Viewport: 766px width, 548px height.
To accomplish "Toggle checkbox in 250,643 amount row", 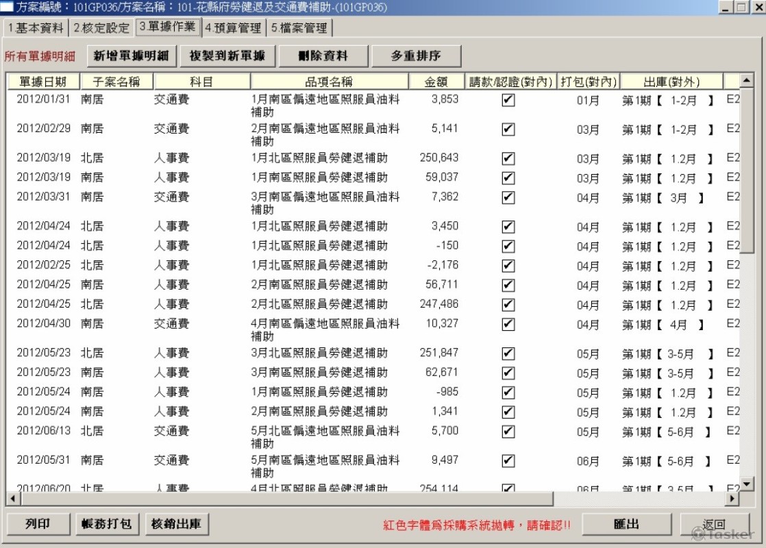I will [x=508, y=159].
